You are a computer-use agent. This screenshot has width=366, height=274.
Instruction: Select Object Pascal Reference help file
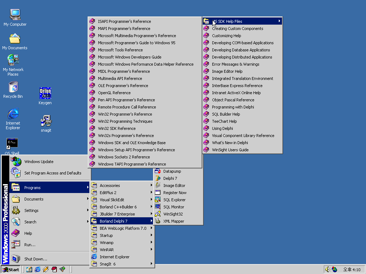tap(233, 100)
